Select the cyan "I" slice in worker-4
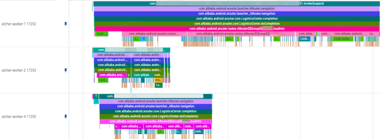Viewport: 382px width, 139px height. [97, 101]
